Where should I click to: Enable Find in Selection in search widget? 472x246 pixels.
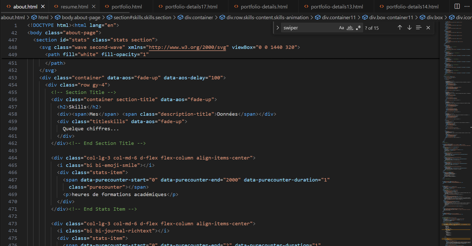point(419,28)
